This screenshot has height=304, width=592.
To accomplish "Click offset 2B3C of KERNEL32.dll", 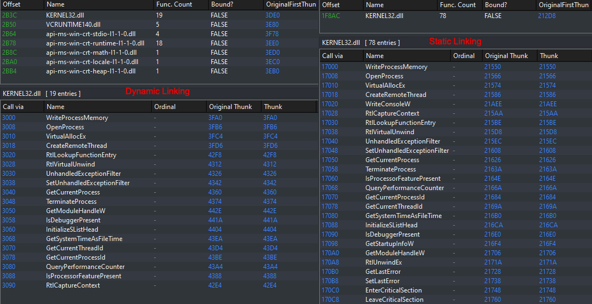I will [9, 15].
